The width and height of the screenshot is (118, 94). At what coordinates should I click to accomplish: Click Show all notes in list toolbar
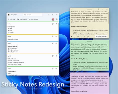point(22,19)
